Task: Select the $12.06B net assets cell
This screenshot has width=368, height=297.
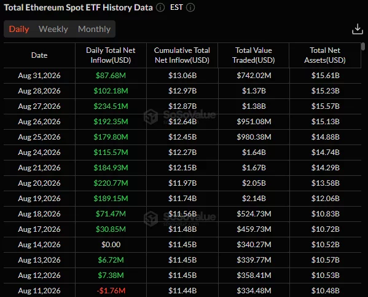Action: pyautogui.click(x=325, y=199)
